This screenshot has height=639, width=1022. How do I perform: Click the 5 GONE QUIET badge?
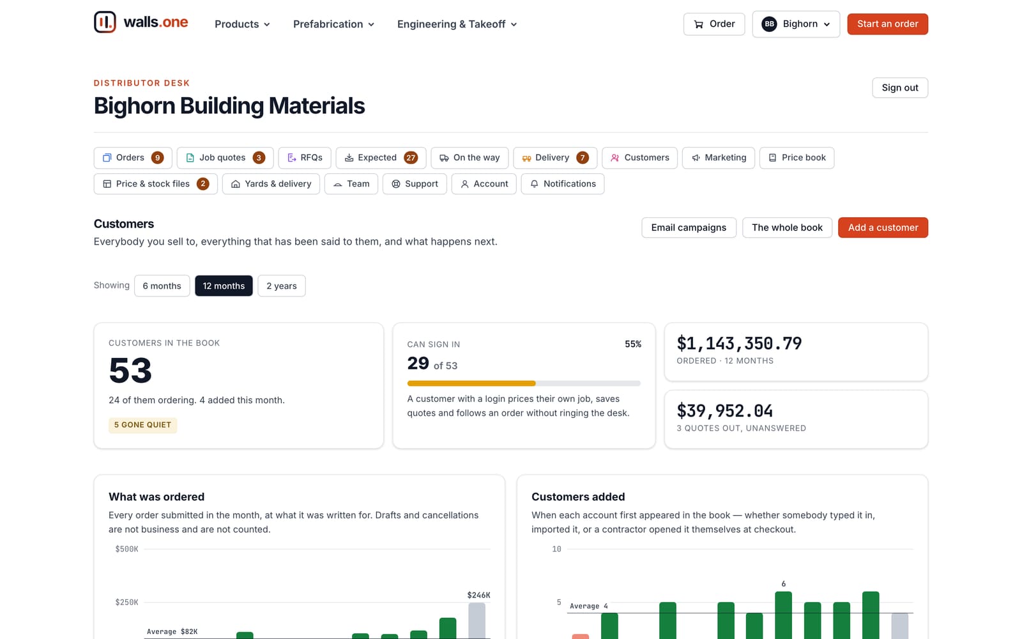142,425
